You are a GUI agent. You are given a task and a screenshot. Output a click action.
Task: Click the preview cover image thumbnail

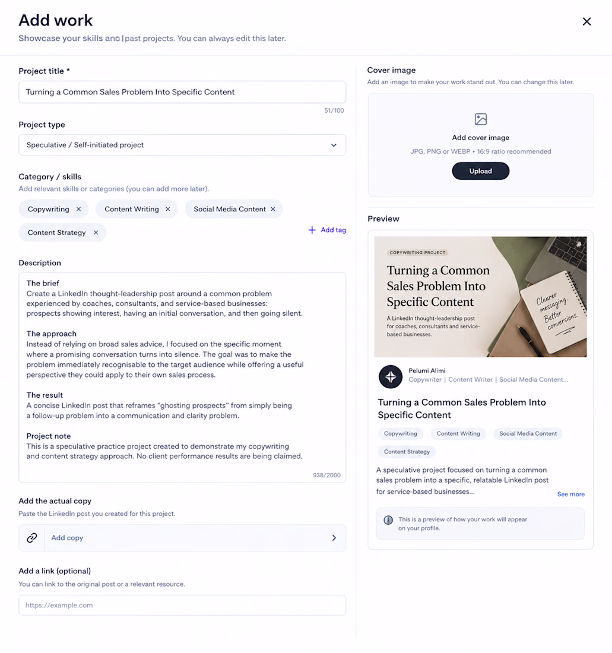pyautogui.click(x=480, y=296)
